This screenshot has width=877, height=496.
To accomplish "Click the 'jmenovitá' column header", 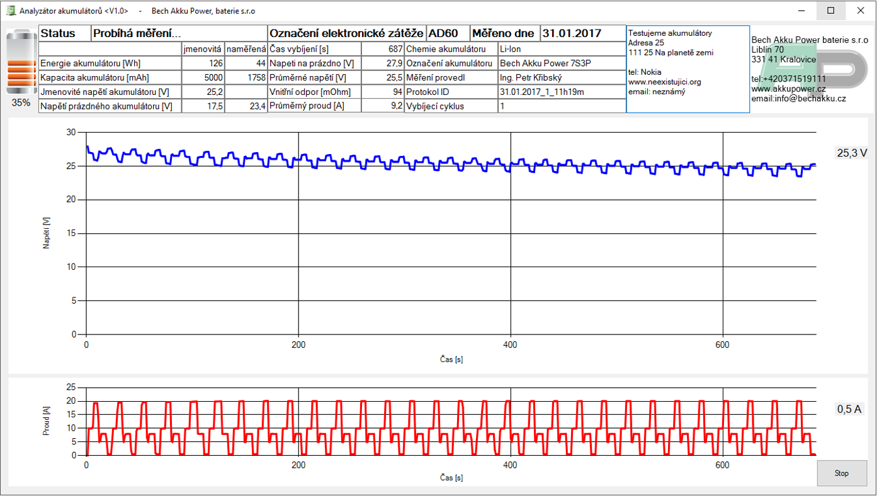I will [x=203, y=48].
